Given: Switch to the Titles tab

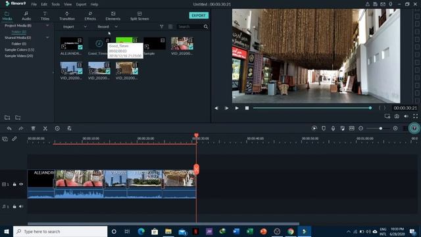Looking at the screenshot, I should [45, 16].
